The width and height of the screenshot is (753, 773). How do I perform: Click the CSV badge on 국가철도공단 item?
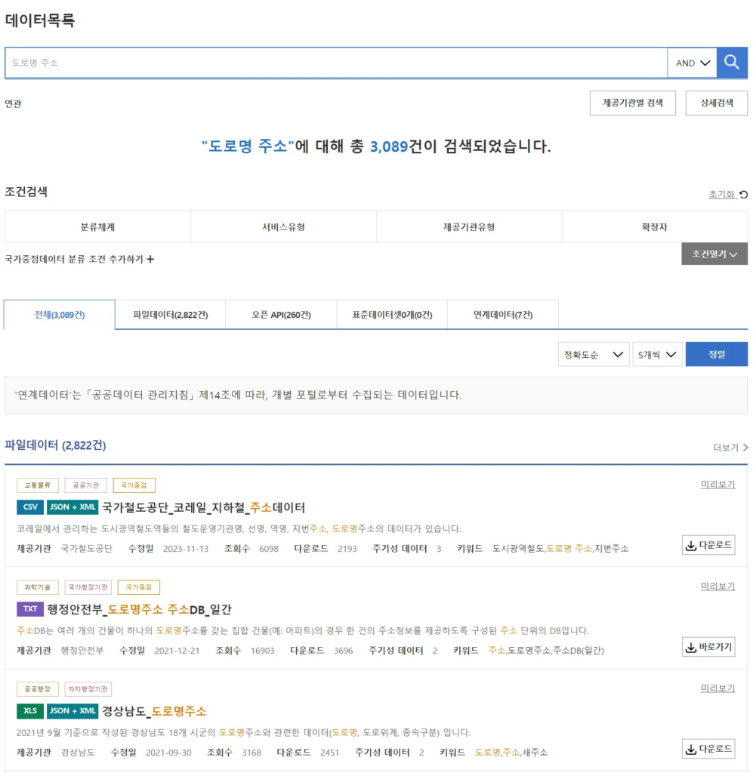[x=30, y=507]
